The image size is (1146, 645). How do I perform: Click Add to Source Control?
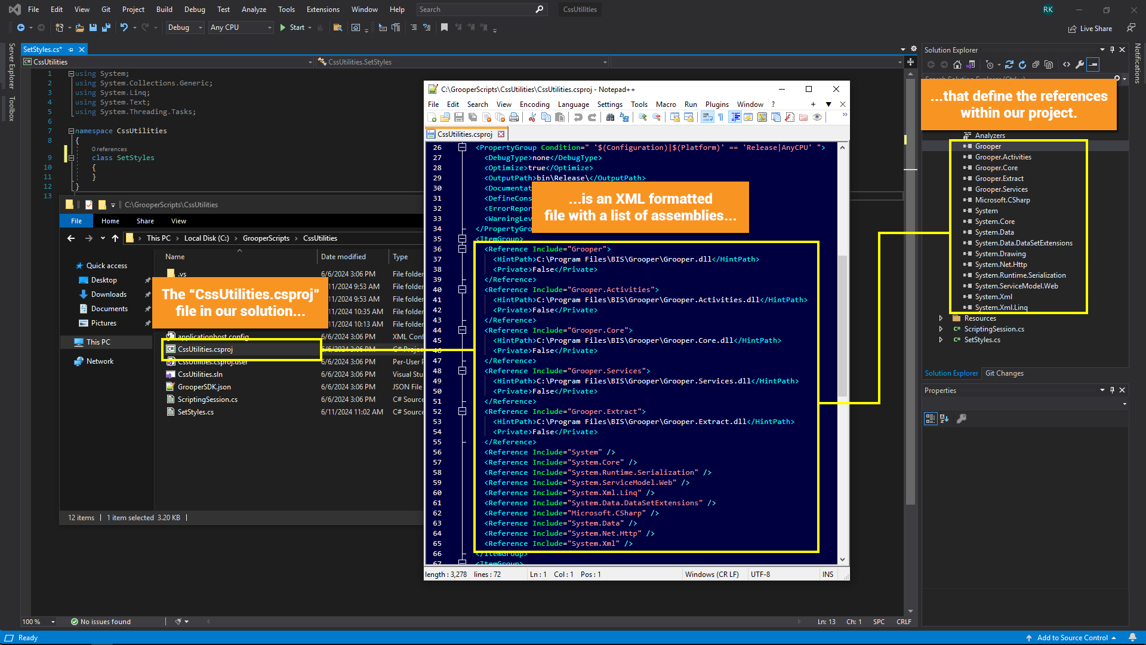pyautogui.click(x=1071, y=638)
